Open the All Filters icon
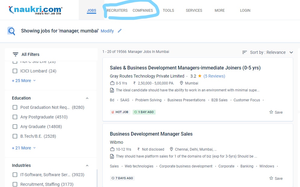 click(x=15, y=54)
